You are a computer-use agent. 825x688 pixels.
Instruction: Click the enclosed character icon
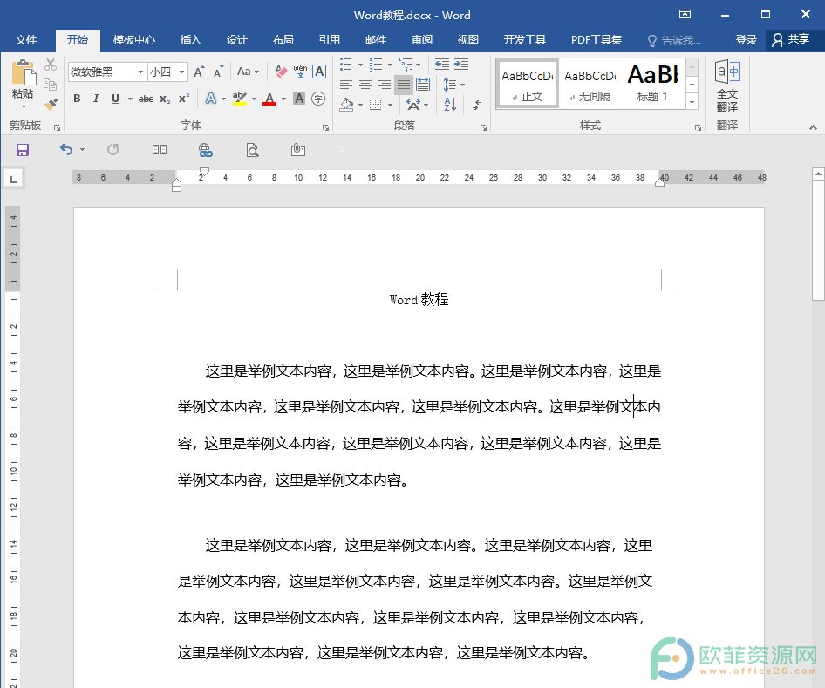tap(318, 99)
